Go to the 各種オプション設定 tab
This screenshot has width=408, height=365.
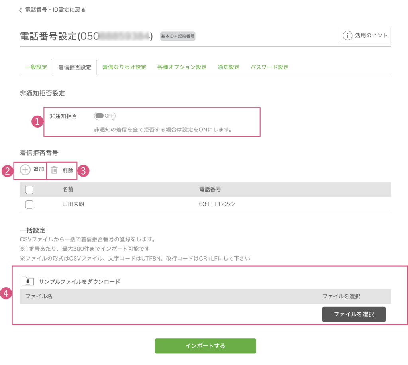click(x=182, y=67)
